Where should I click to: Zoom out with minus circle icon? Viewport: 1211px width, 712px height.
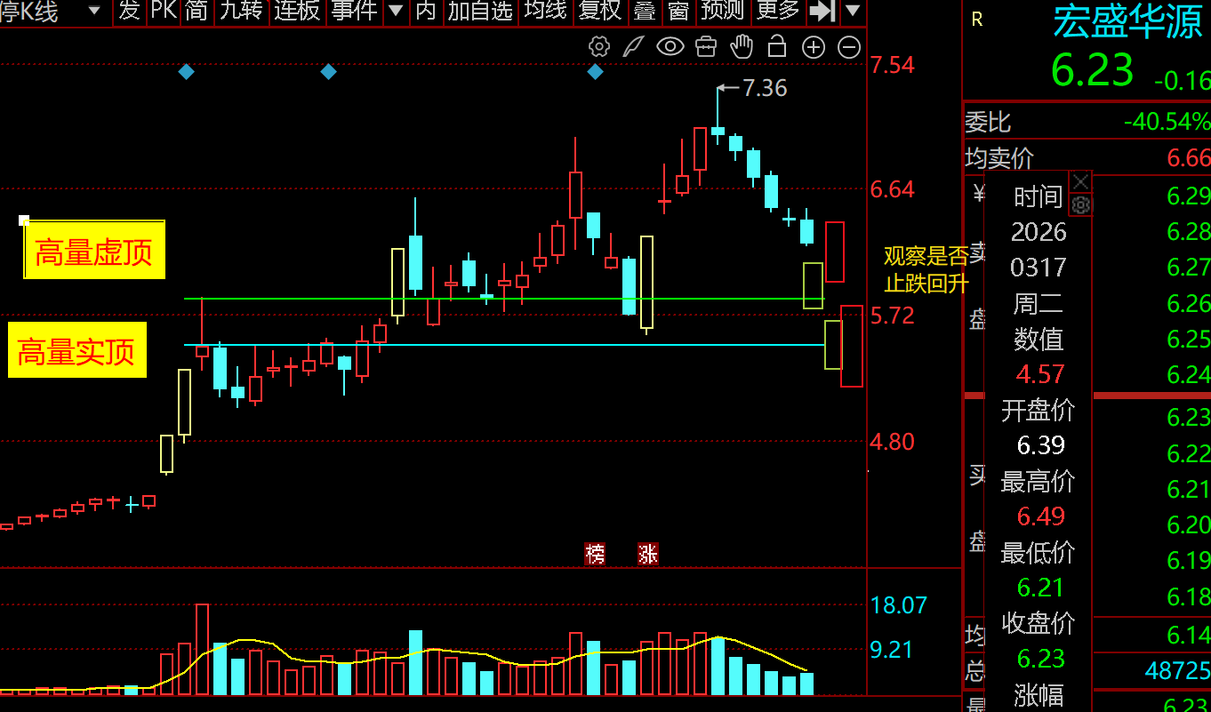849,47
